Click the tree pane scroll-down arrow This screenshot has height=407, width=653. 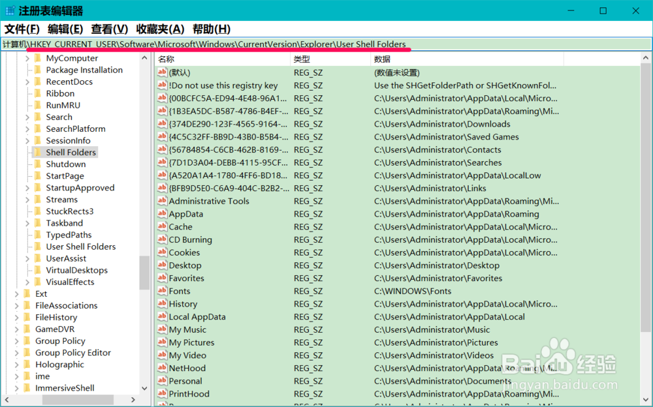(144, 388)
